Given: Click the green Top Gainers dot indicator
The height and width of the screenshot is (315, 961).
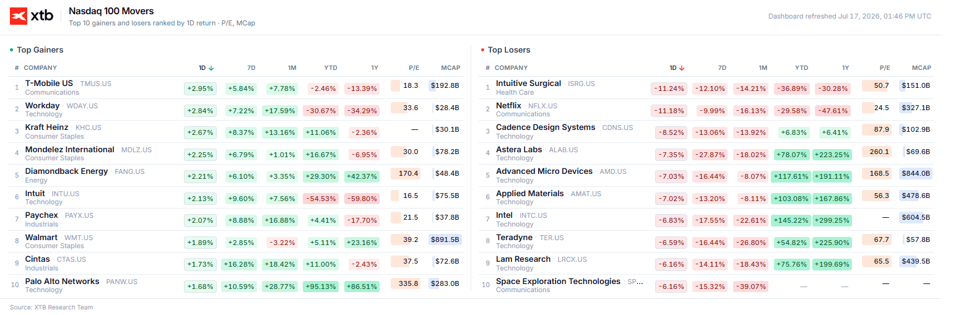Looking at the screenshot, I should pyautogui.click(x=12, y=50).
